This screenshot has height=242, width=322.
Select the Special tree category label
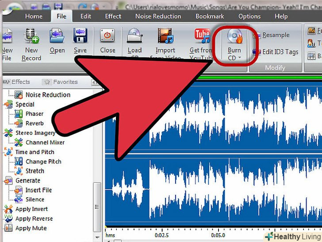(25, 104)
